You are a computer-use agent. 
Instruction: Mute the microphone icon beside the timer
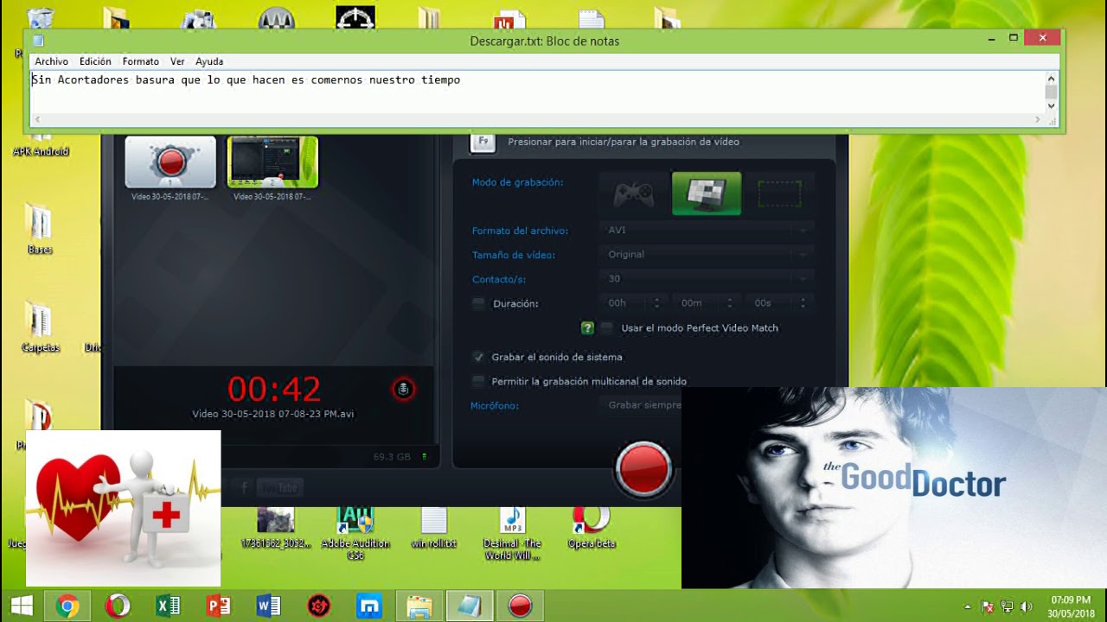coord(403,390)
